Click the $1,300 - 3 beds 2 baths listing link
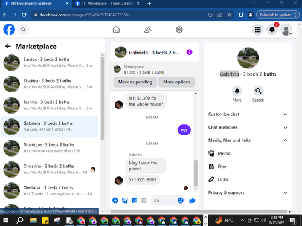Image resolution: width=302 pixels, height=226 pixels. tap(144, 73)
